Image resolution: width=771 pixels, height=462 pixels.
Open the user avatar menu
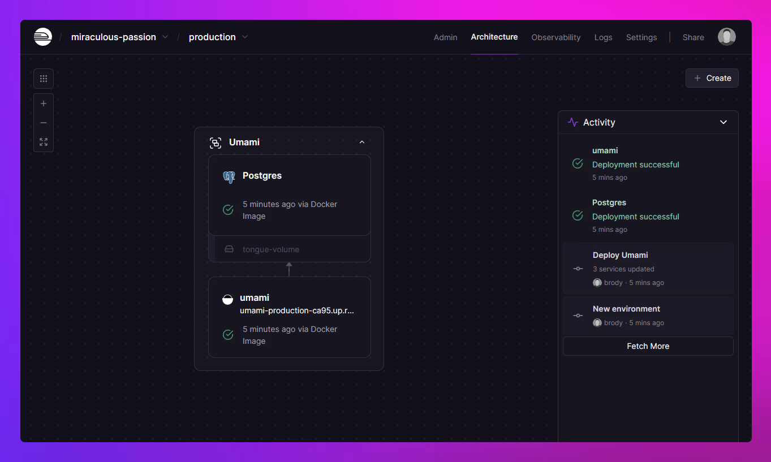coord(727,37)
